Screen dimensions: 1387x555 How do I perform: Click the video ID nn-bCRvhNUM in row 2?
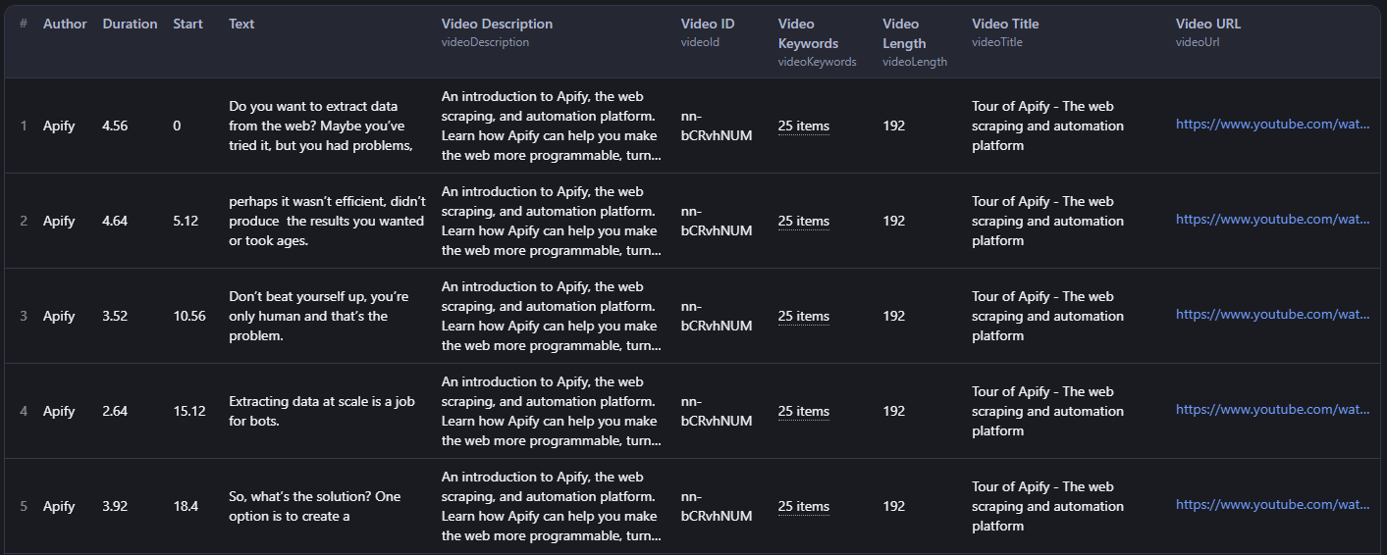[717, 221]
